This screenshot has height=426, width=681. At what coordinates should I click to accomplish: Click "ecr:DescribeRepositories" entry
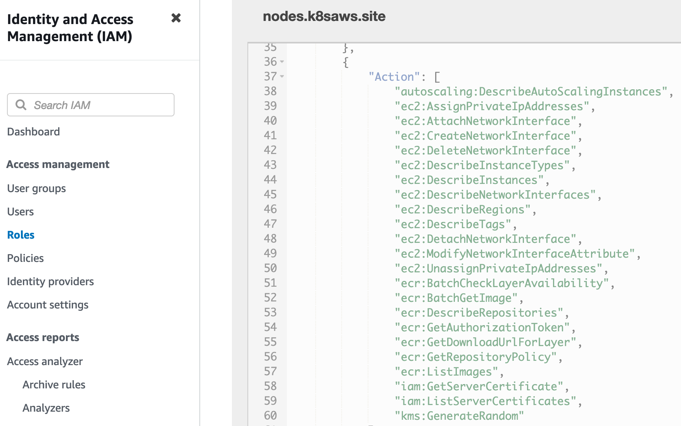[479, 313]
